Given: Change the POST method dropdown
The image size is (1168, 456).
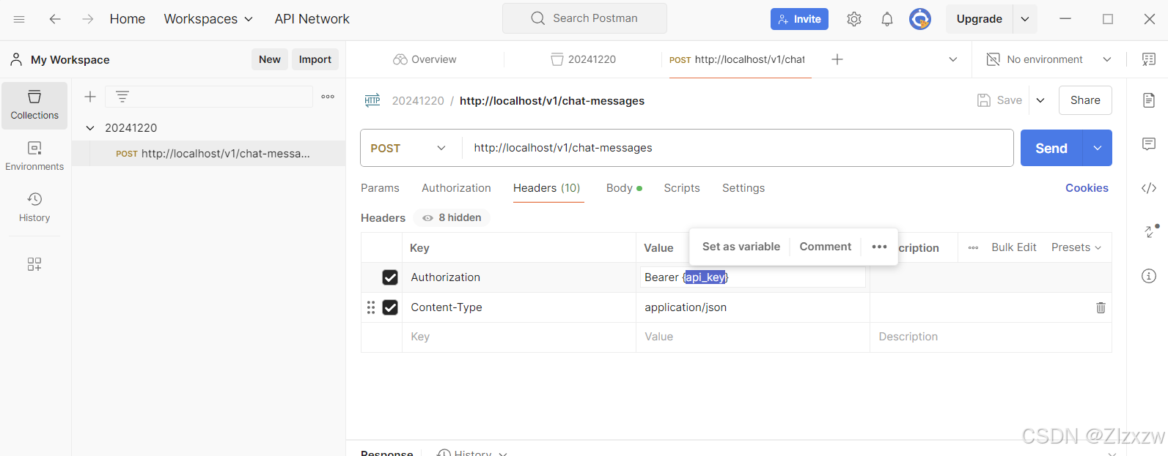Looking at the screenshot, I should click(x=408, y=148).
